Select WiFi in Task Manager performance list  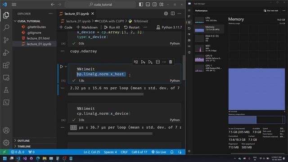[x=209, y=48]
